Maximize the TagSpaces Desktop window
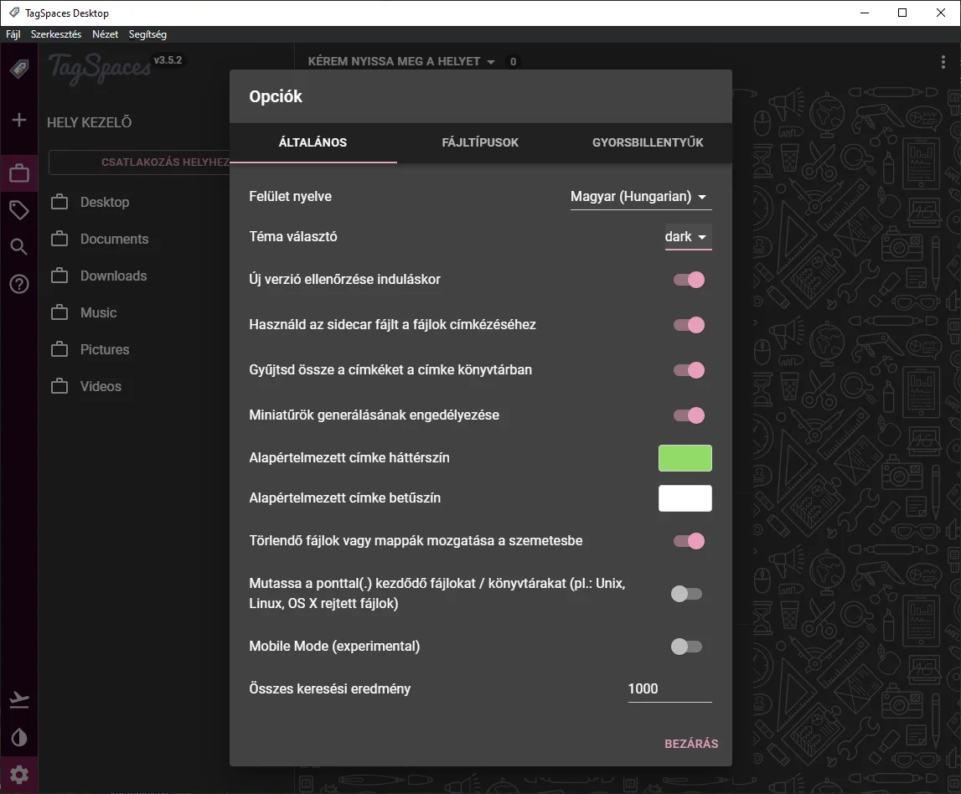Viewport: 961px width, 794px height. [902, 13]
